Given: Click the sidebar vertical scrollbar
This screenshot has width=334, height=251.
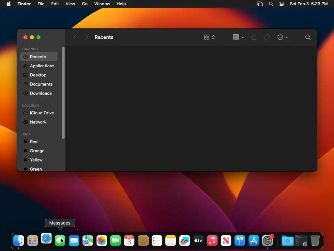Looking at the screenshot, I should [63, 93].
